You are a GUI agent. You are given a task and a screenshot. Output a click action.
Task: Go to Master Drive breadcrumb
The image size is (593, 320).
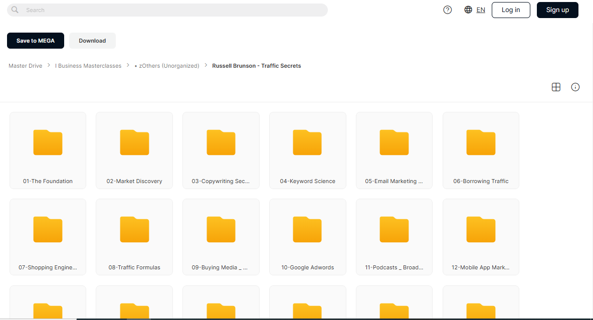[26, 66]
